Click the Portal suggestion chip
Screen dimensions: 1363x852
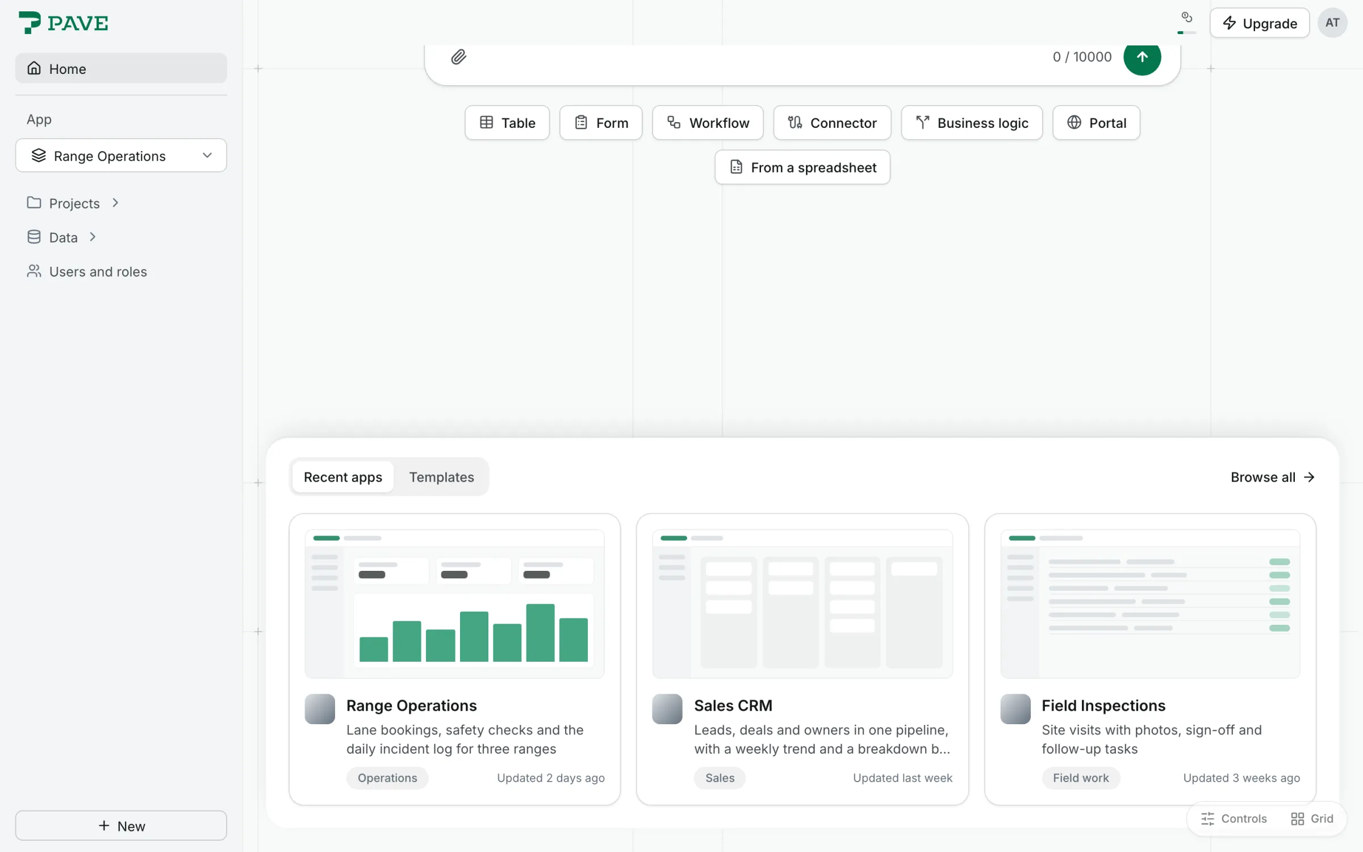(1096, 123)
